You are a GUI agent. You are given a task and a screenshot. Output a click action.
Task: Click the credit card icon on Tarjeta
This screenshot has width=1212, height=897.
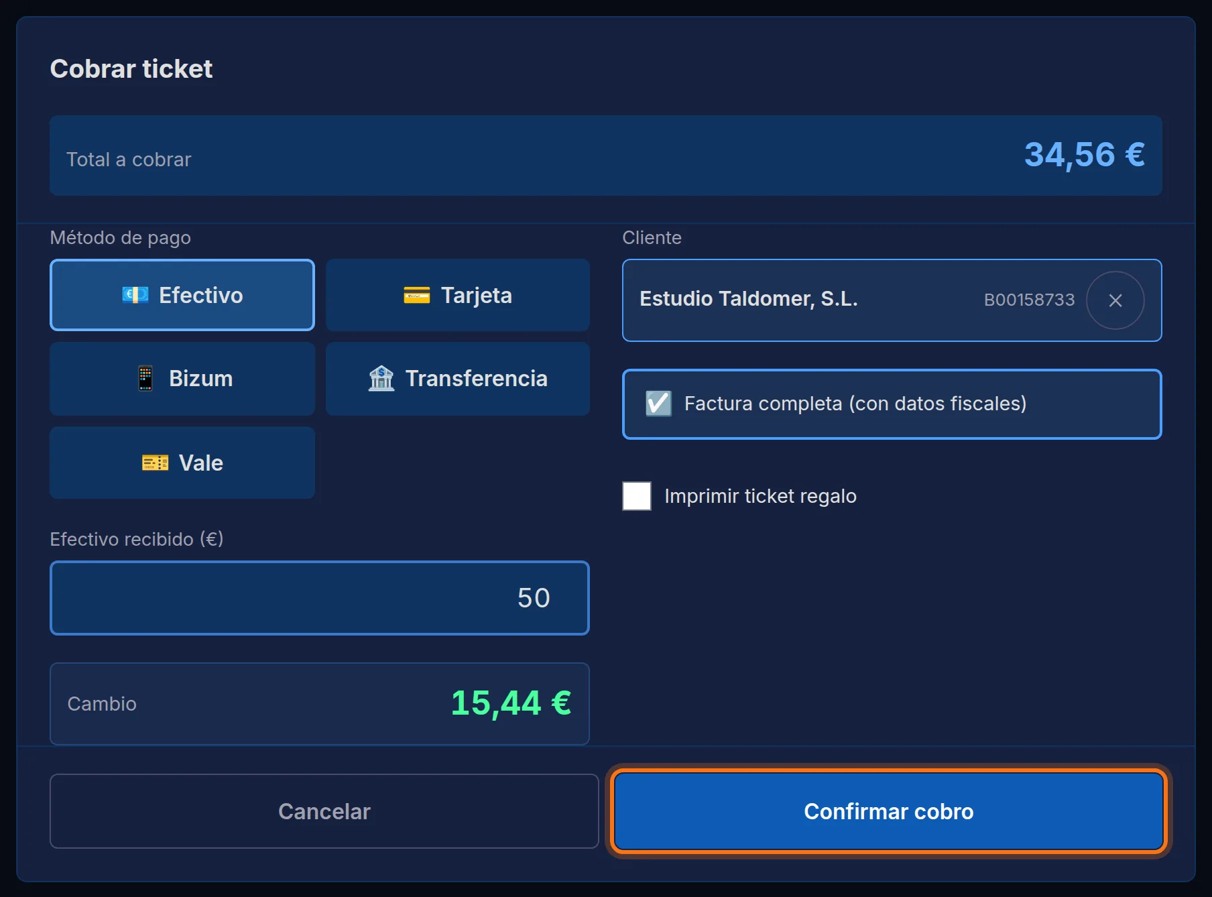(417, 295)
